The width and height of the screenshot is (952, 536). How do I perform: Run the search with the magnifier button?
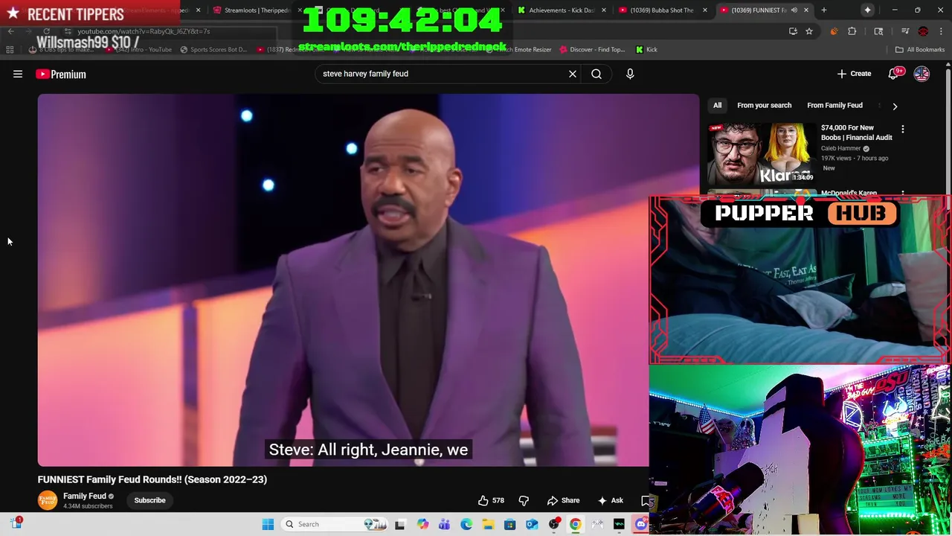click(x=596, y=74)
